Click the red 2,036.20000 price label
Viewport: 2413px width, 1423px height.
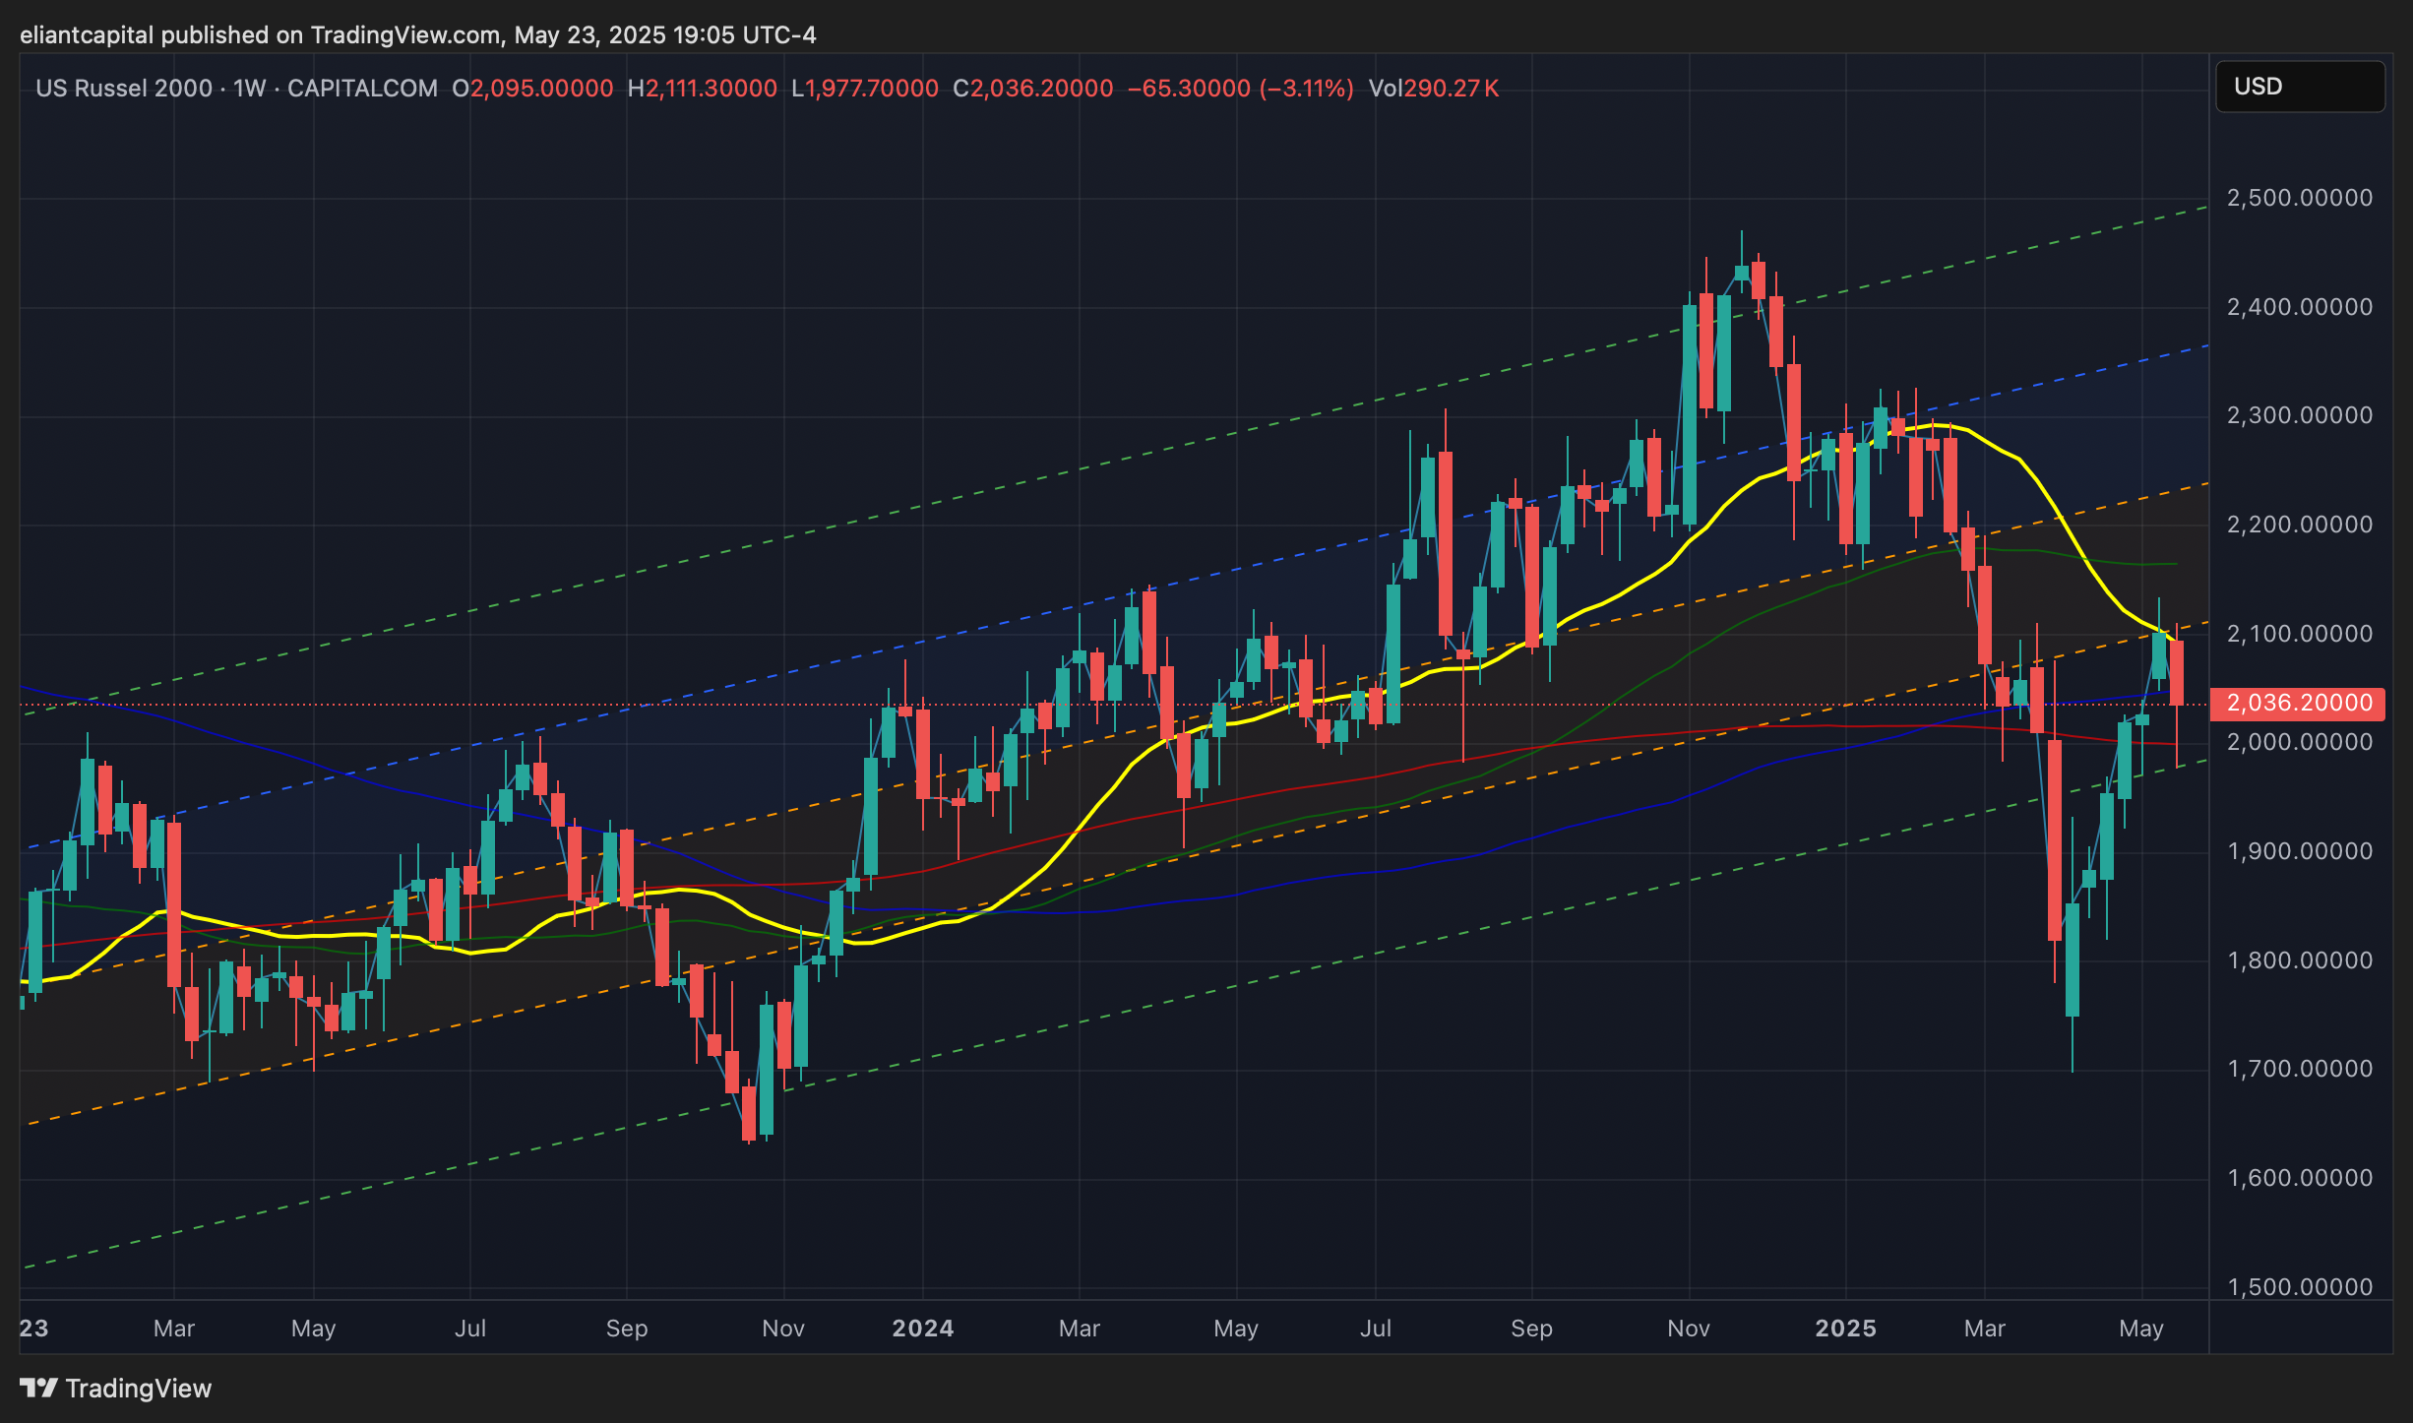[x=2299, y=703]
